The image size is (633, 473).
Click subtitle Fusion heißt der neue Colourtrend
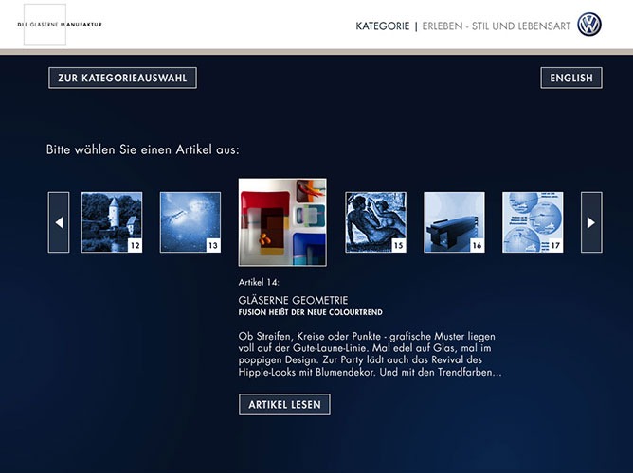(310, 312)
